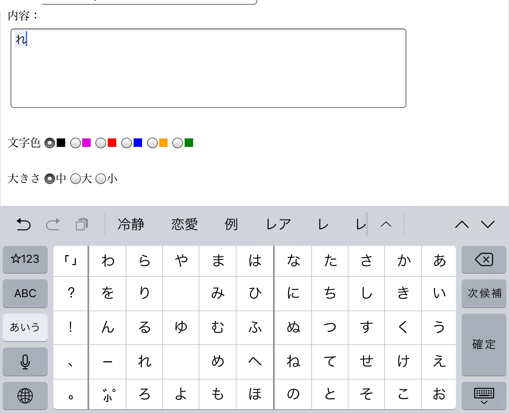Expand the candidate suggestions list
The width and height of the screenshot is (509, 413).
(386, 224)
